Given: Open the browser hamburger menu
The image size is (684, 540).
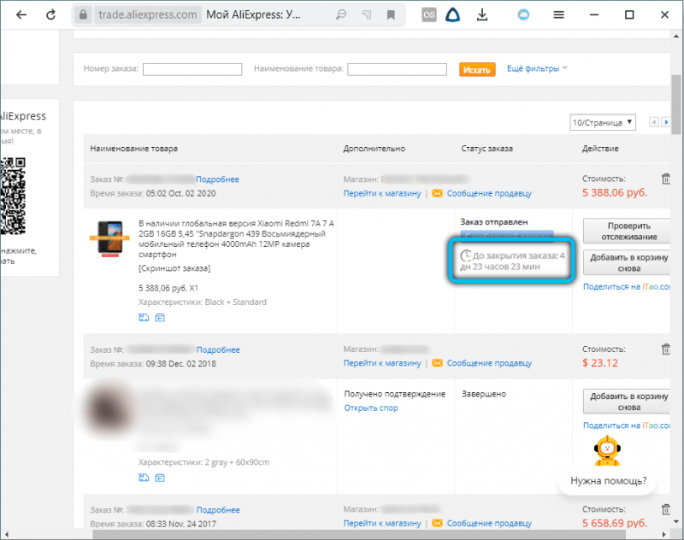Looking at the screenshot, I should pos(559,15).
